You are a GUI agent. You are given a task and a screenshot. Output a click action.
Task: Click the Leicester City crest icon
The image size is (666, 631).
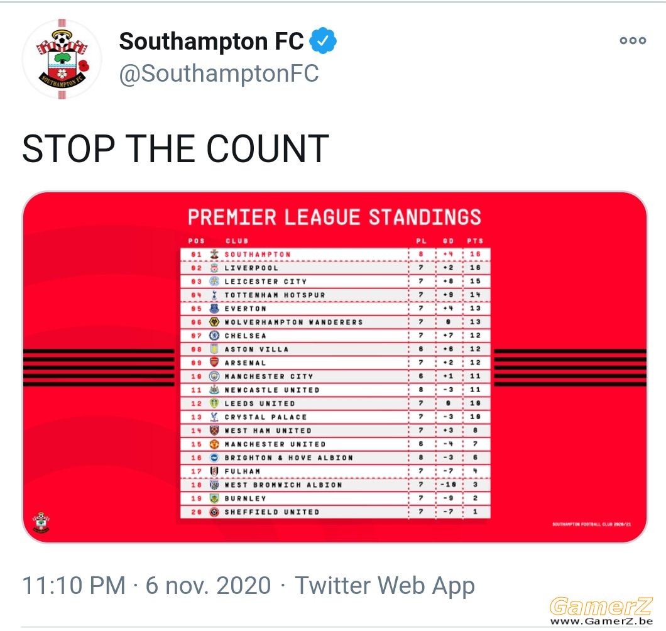[214, 282]
